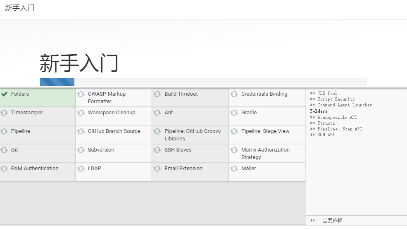This screenshot has height=229, width=407.
Task: Select the SCM API log line
Action: [x=322, y=135]
